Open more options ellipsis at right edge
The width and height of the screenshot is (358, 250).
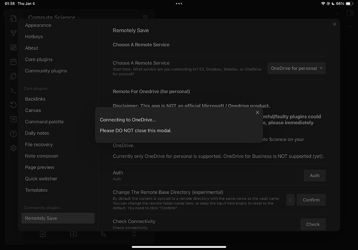(349, 27)
